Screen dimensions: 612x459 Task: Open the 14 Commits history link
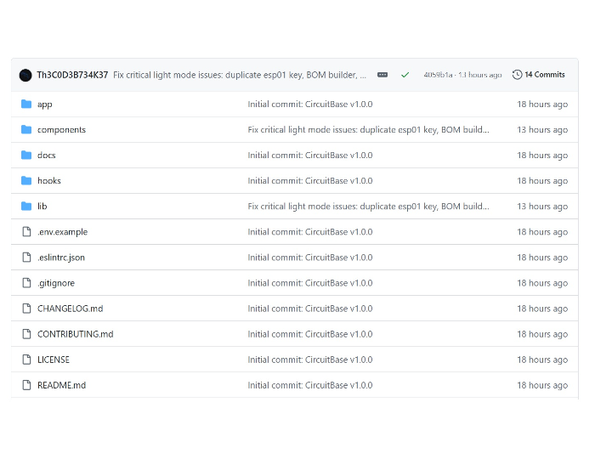click(x=544, y=75)
